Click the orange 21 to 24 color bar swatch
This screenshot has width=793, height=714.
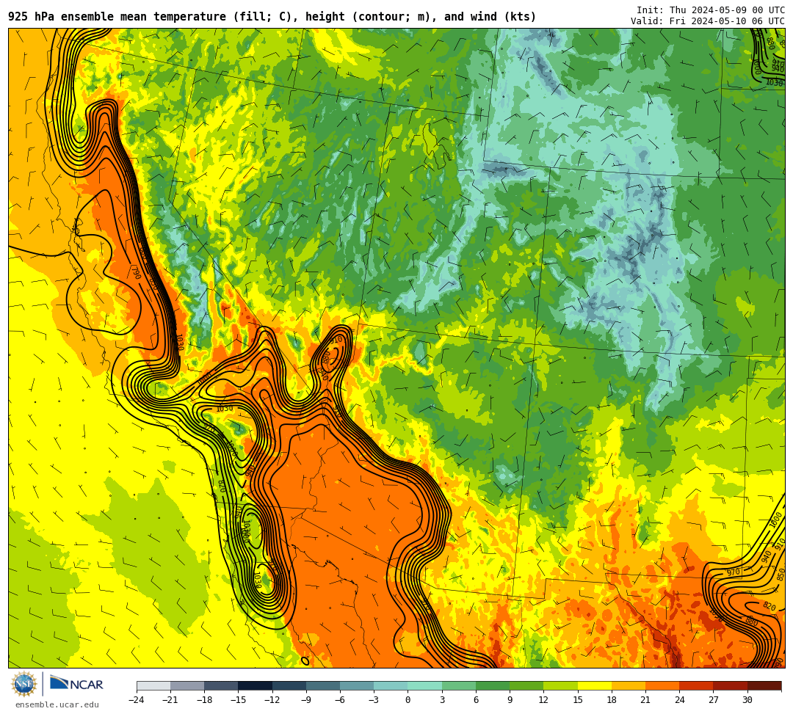tap(662, 685)
